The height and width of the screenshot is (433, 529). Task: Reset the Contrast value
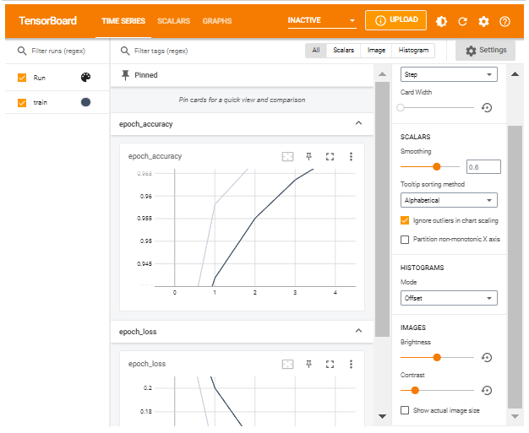(x=487, y=391)
